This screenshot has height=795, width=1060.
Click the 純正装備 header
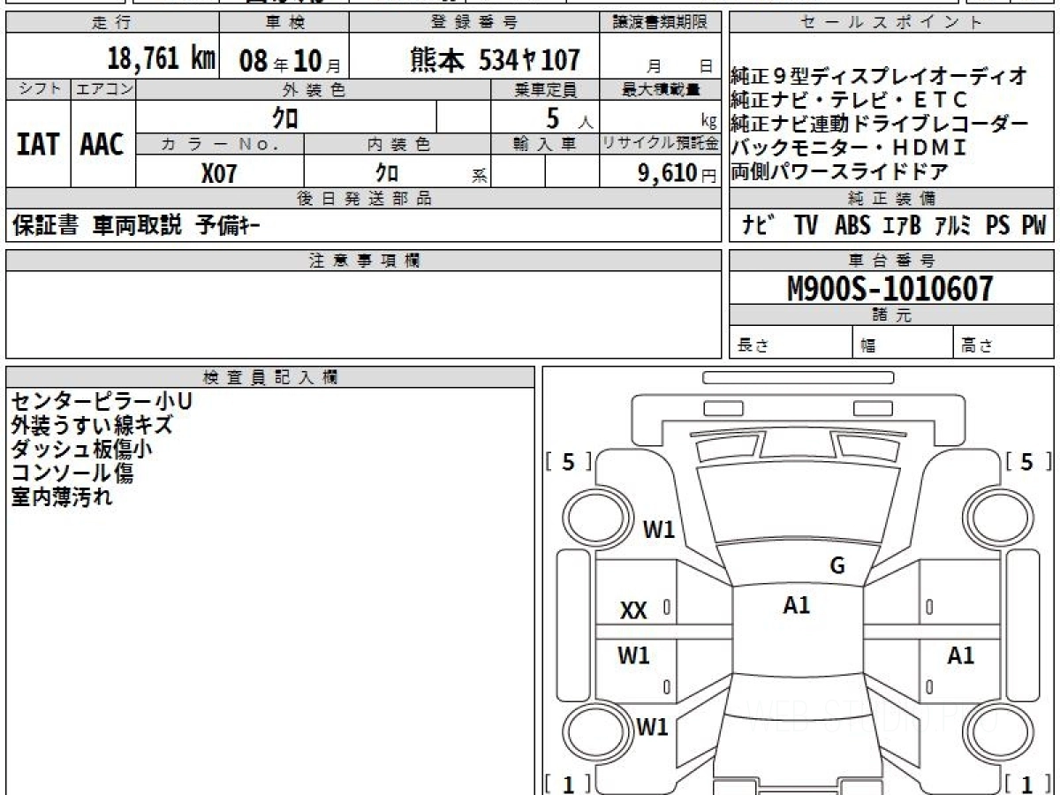[892, 199]
